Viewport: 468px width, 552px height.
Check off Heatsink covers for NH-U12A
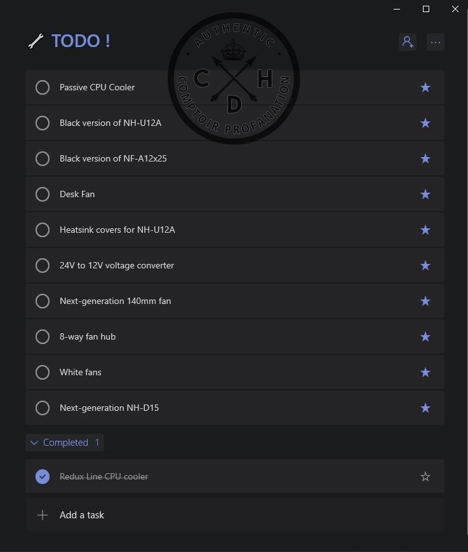43,230
